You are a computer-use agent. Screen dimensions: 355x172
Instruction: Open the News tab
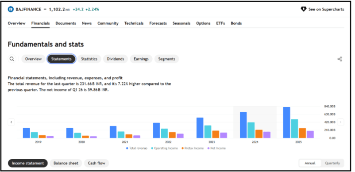(x=87, y=23)
